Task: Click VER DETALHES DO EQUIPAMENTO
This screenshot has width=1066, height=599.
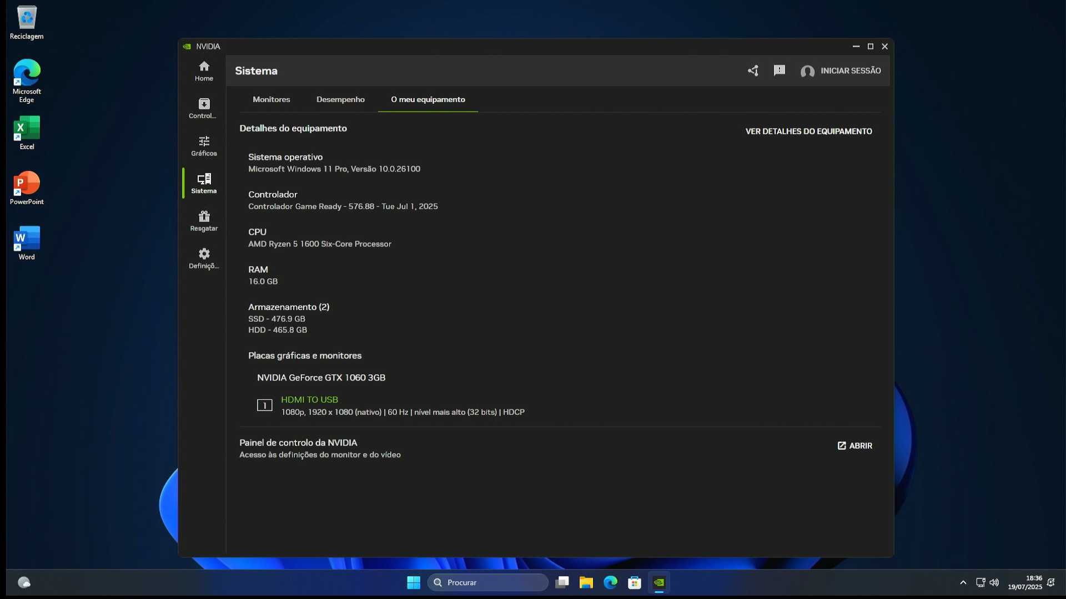Action: (x=808, y=131)
